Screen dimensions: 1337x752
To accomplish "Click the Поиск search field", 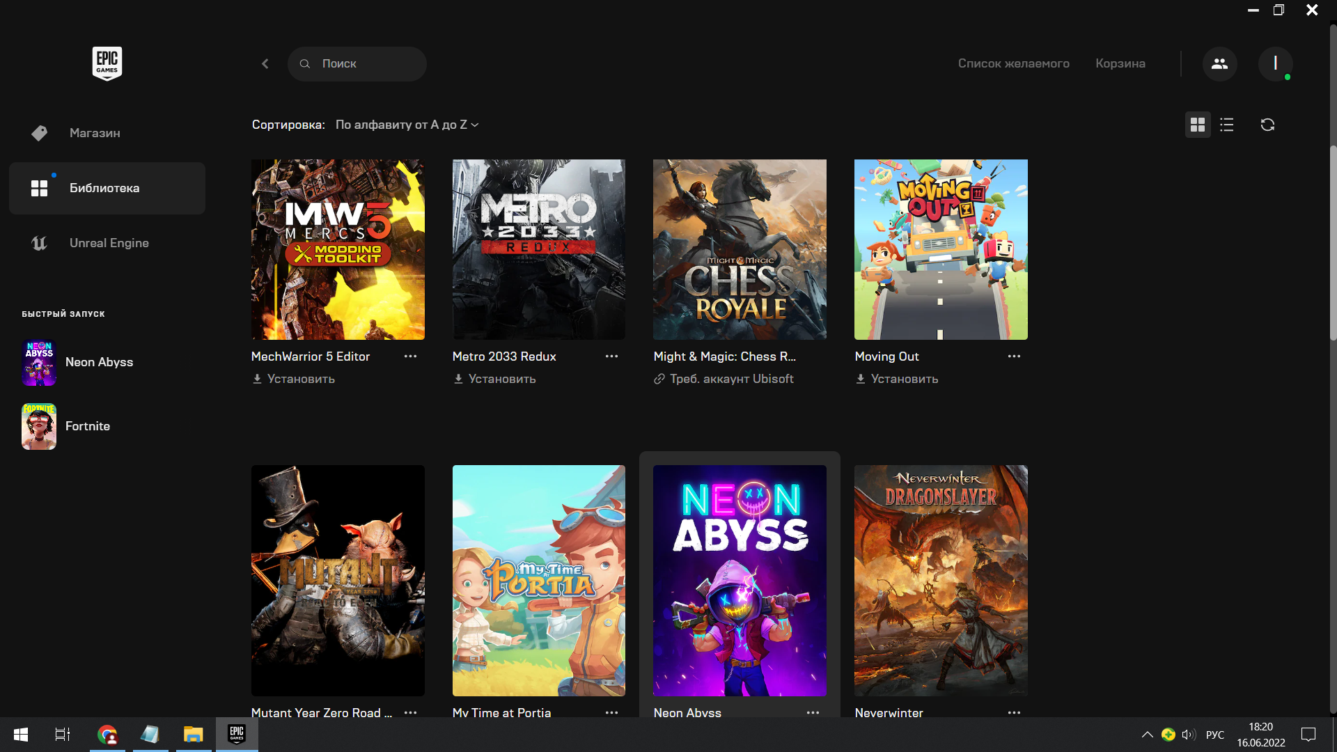I will pos(357,64).
